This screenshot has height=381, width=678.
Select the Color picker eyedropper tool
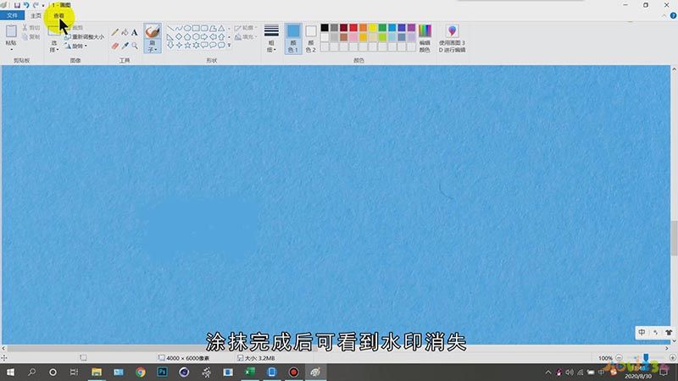pos(125,46)
